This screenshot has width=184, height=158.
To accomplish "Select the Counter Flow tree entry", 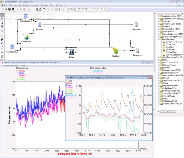I will point(171,45).
